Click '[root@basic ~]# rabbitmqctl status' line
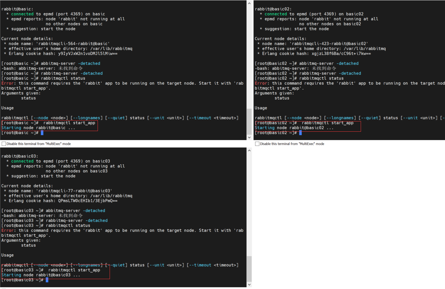Image resolution: width=445 pixels, height=289 pixels. 43,78
